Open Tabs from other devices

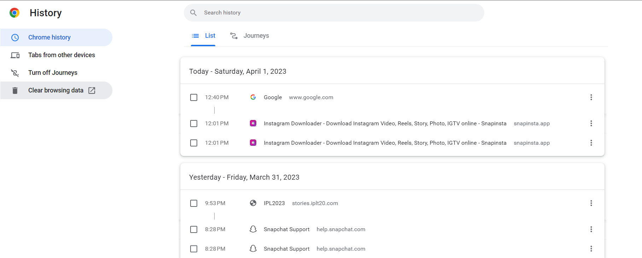point(56,55)
